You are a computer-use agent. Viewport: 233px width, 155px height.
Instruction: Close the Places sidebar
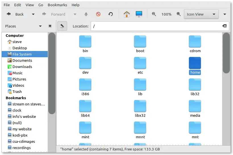[50, 26]
